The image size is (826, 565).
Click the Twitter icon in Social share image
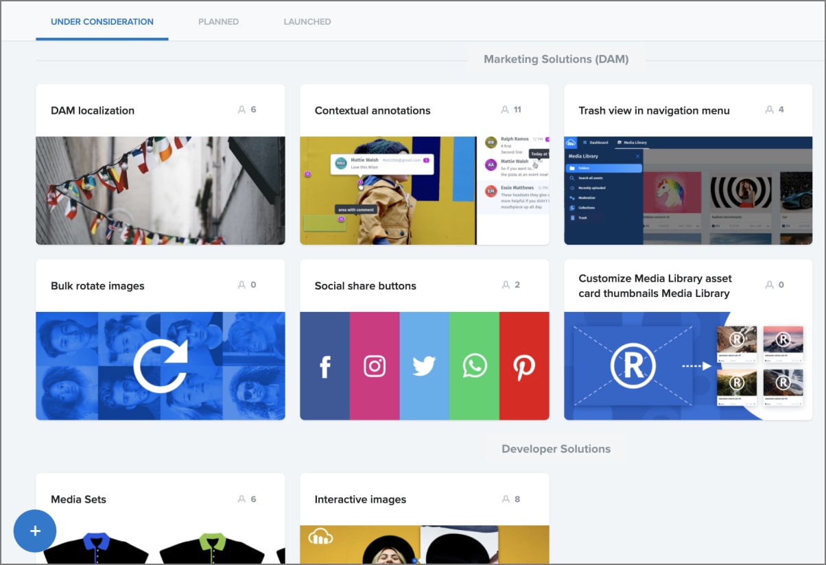click(424, 367)
